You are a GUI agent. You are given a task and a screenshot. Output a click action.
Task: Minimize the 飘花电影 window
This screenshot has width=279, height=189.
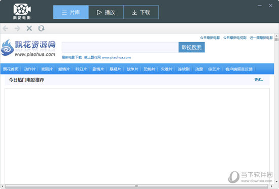[x=260, y=6]
